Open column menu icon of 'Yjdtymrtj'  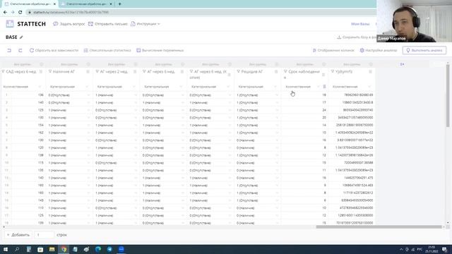click(370, 72)
